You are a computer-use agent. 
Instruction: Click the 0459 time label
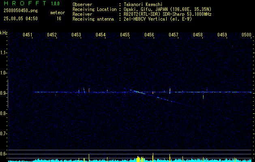pos(222,34)
